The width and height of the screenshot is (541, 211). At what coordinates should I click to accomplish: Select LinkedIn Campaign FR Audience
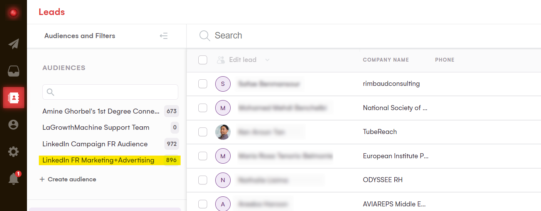[x=95, y=144]
